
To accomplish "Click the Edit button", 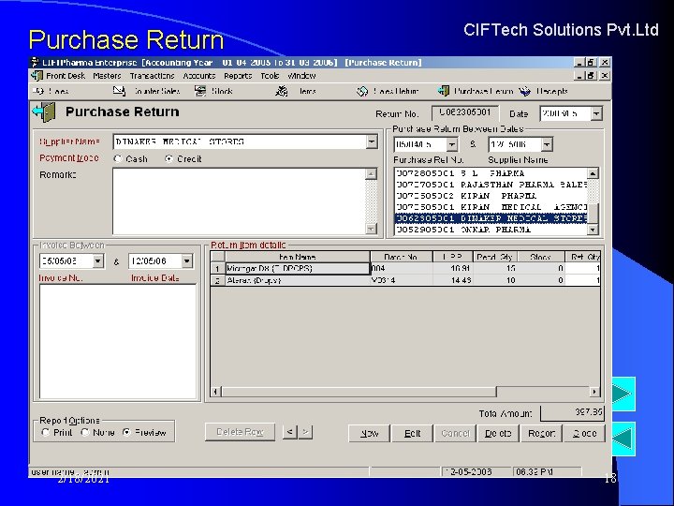I will (x=412, y=433).
